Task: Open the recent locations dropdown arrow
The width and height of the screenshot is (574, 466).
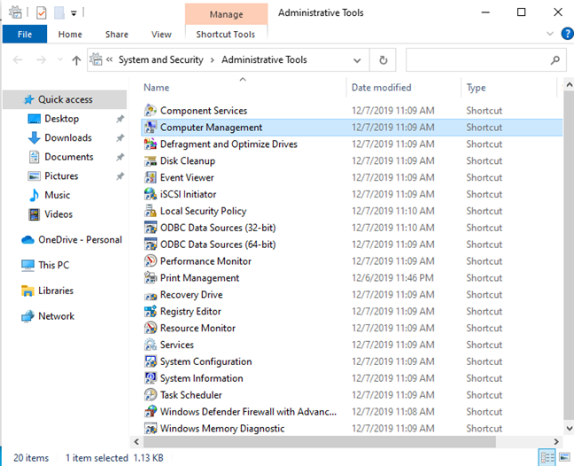Action: tap(59, 59)
